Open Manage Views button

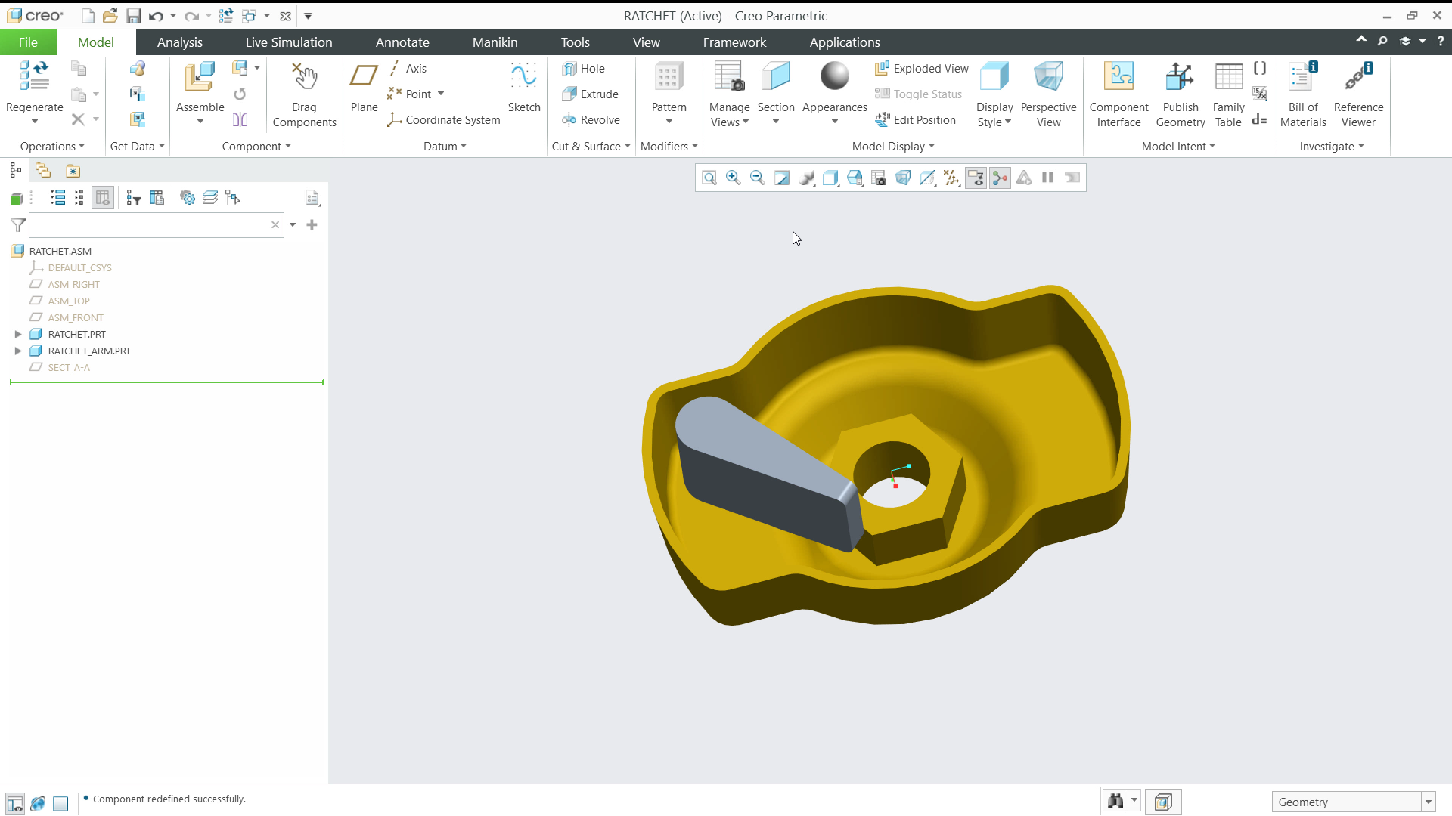pos(729,94)
